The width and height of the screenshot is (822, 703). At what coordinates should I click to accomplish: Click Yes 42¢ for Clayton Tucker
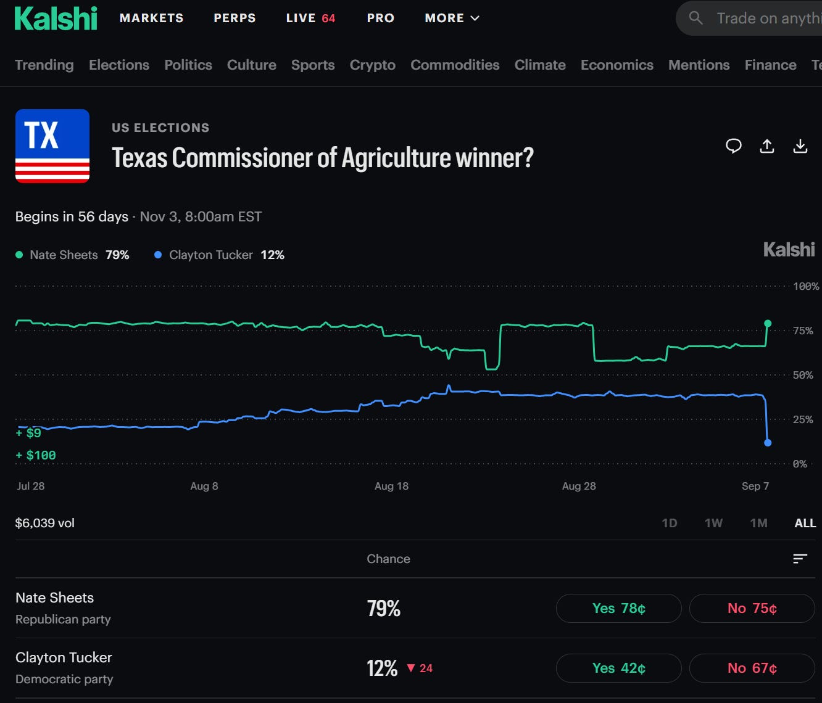click(x=619, y=668)
